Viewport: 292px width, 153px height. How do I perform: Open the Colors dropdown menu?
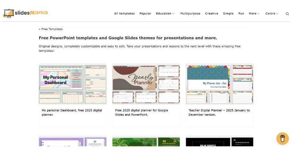tap(272, 14)
